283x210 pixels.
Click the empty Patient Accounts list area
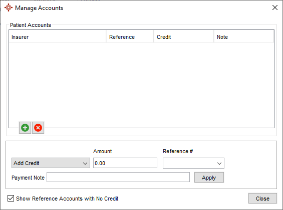[141, 82]
